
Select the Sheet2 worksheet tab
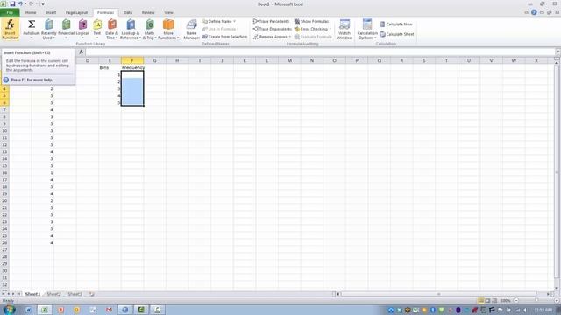pyautogui.click(x=54, y=294)
